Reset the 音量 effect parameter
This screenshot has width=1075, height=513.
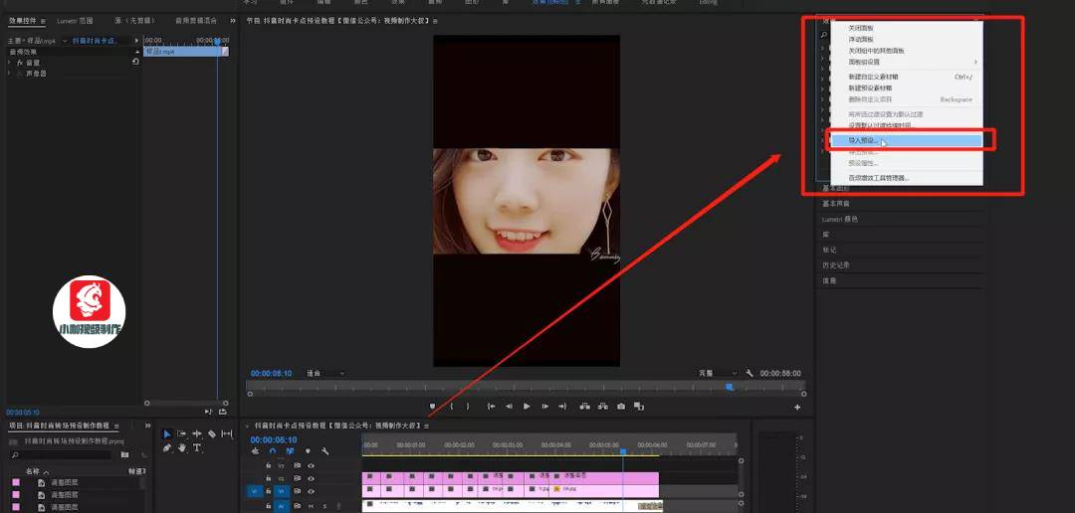[135, 62]
